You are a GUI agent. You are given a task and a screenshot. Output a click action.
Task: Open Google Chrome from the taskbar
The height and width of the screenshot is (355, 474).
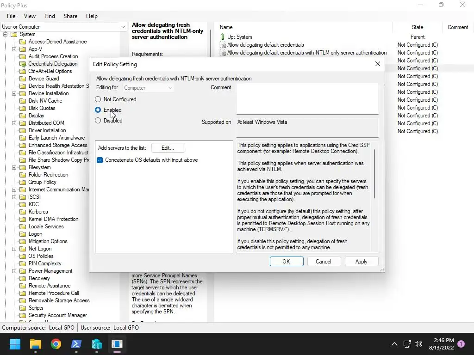pos(56,344)
